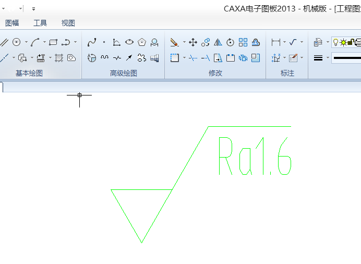Select the Shaft/Hole drawing tool
The height and width of the screenshot is (264, 361).
pos(154,58)
